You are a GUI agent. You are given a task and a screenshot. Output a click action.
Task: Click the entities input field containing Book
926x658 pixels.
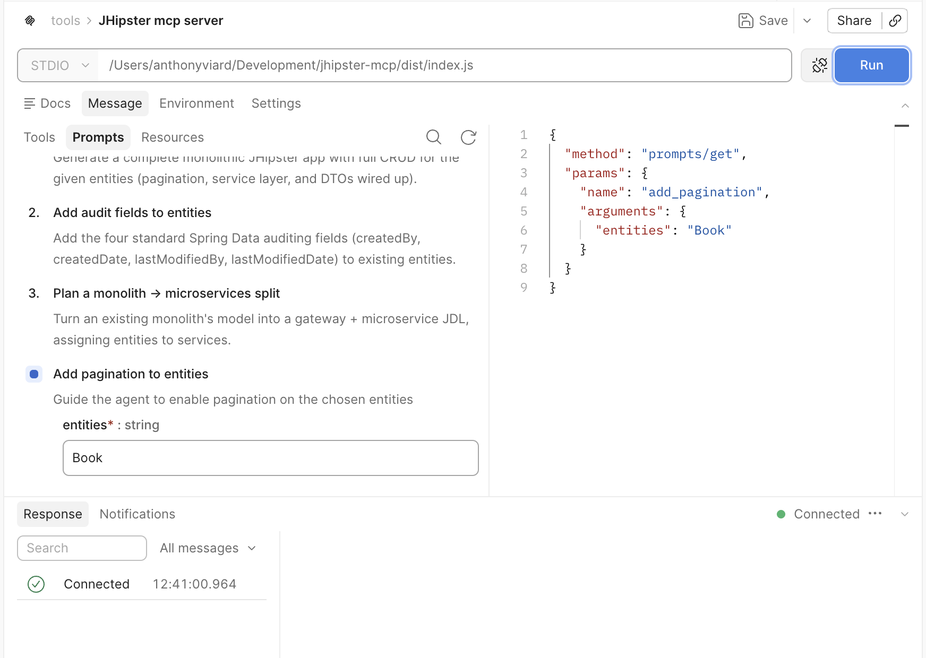tap(271, 458)
